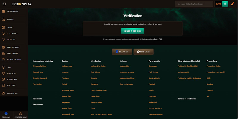Click the Français globe icon at sidebar bottom
Screen dimensions: 238x119
[x=6, y=114]
